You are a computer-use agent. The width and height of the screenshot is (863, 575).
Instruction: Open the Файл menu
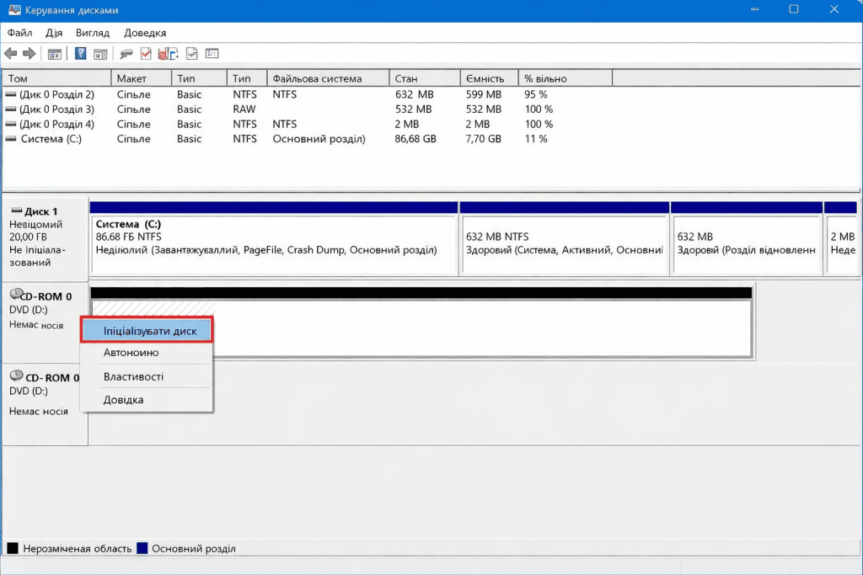(19, 33)
